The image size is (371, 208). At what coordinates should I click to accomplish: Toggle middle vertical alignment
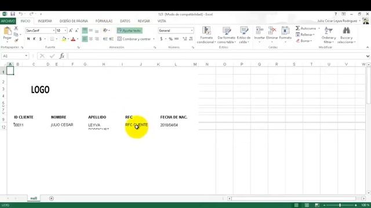pos(91,31)
